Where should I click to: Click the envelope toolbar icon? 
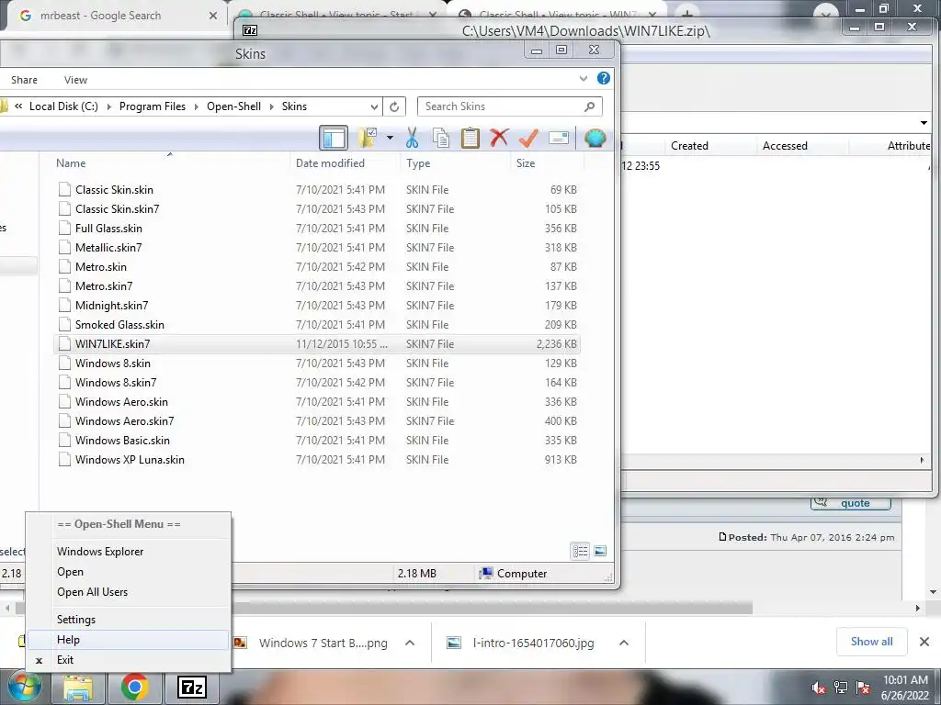[558, 138]
